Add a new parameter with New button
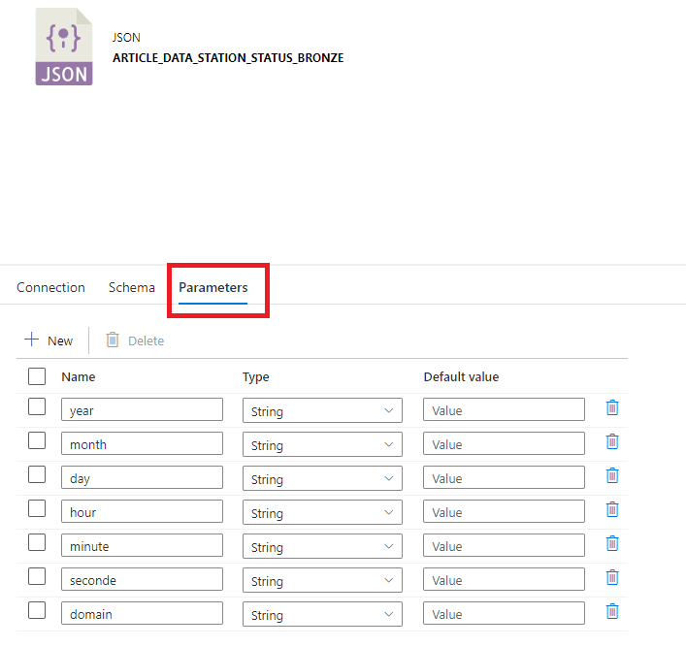The width and height of the screenshot is (686, 647). tap(49, 340)
